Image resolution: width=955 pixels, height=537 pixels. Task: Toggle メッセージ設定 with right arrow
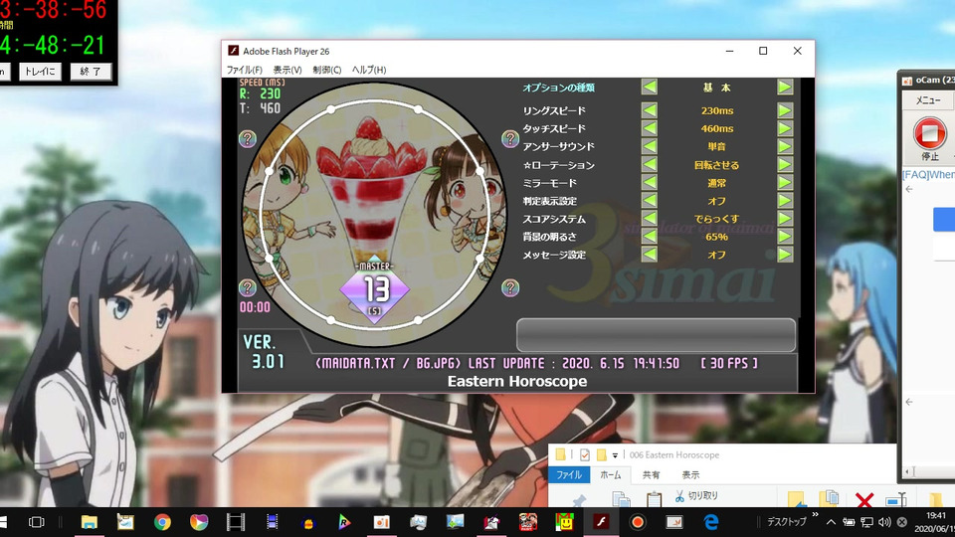tap(785, 255)
